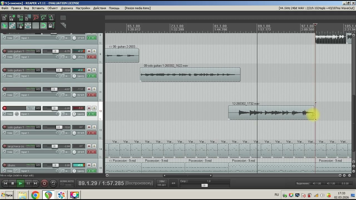Open Input 1 dropdown on track 11
This screenshot has height=200, width=356.
40,95
